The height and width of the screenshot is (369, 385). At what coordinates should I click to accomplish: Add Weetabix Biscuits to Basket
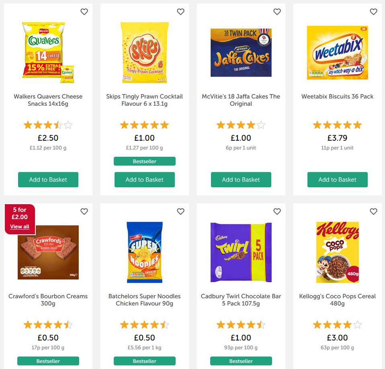pos(337,180)
